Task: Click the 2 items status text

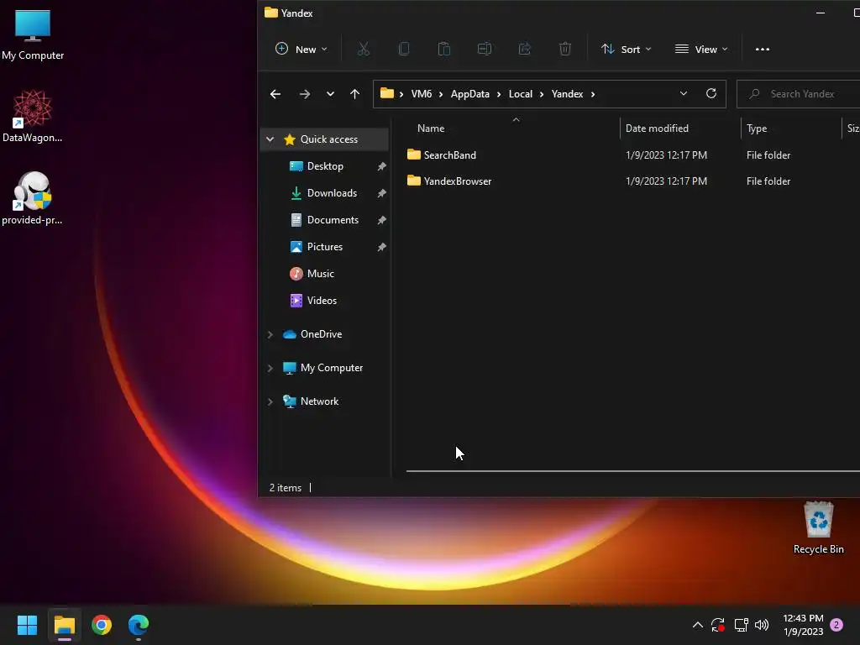Action: click(286, 488)
